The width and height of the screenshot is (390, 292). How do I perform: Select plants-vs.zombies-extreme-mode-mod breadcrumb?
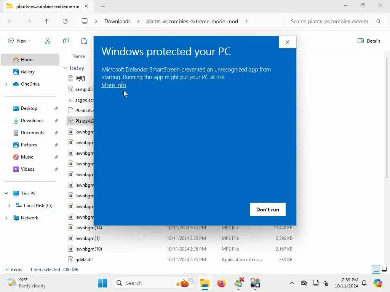coord(192,21)
